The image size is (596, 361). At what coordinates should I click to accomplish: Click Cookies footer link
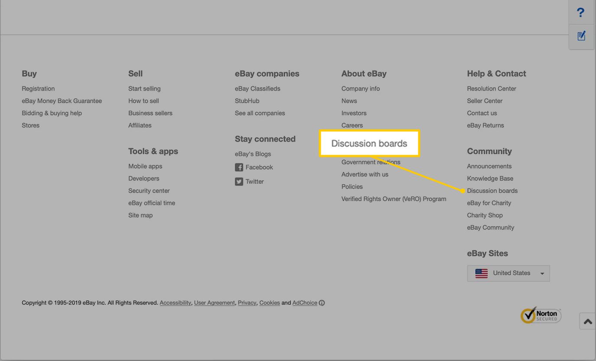click(270, 303)
